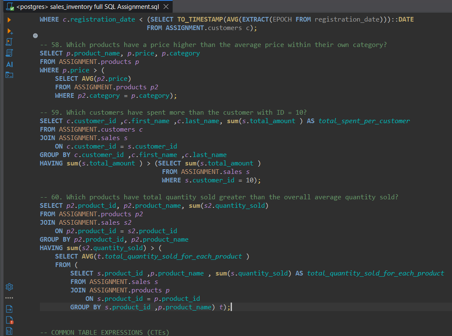452x336 pixels.
Task: Execute SQL statement in a new tab
Action: pos(9,31)
